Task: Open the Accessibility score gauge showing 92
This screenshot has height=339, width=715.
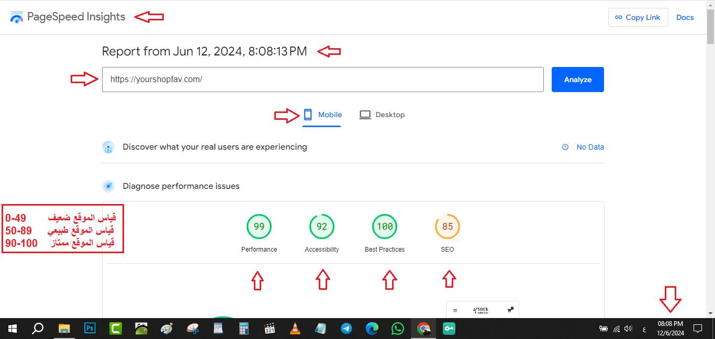Action: coord(322,227)
